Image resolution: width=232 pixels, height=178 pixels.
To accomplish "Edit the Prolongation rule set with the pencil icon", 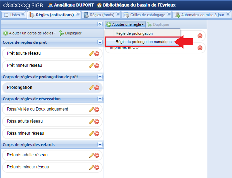I will click(91, 88).
